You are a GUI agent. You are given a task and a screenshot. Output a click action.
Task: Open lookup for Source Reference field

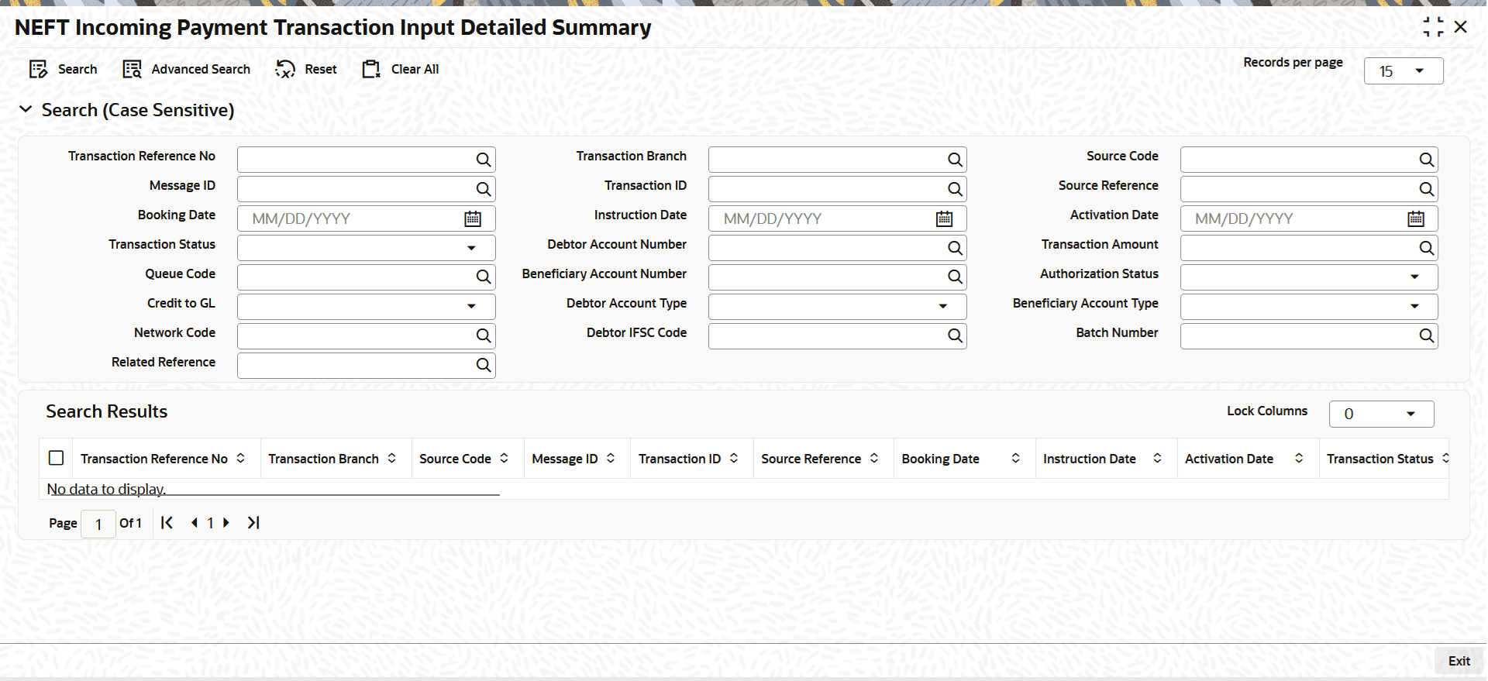pyautogui.click(x=1426, y=189)
